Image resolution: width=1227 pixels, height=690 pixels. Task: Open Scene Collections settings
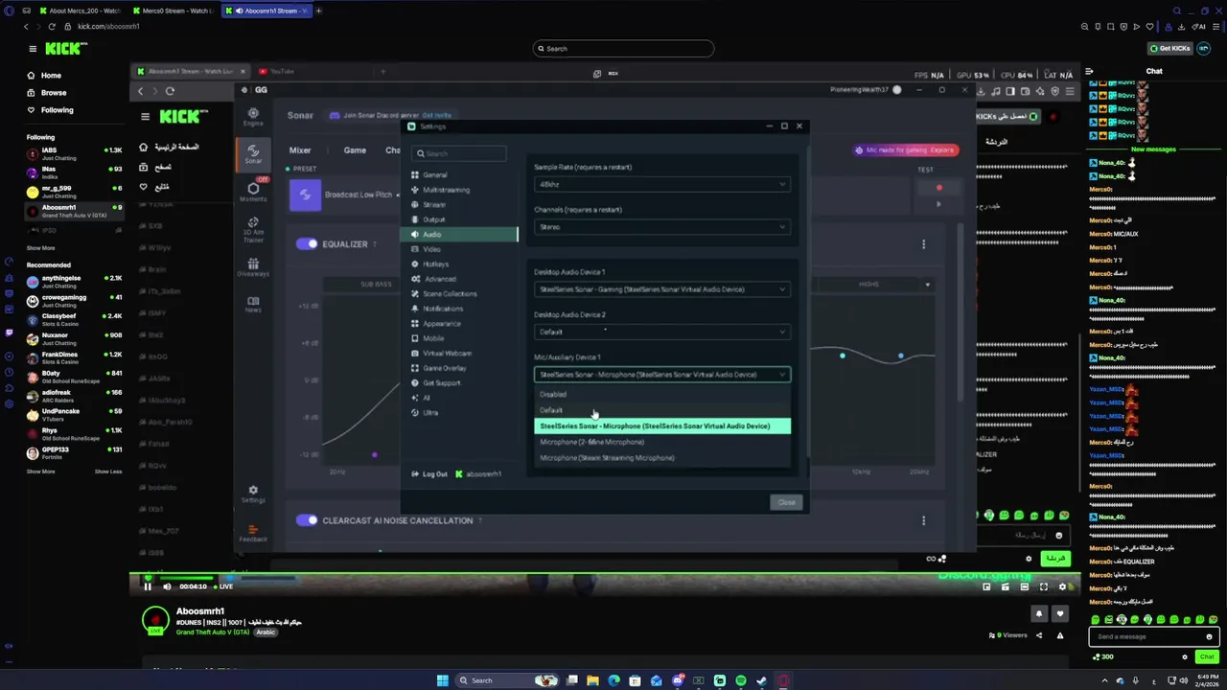coord(449,293)
